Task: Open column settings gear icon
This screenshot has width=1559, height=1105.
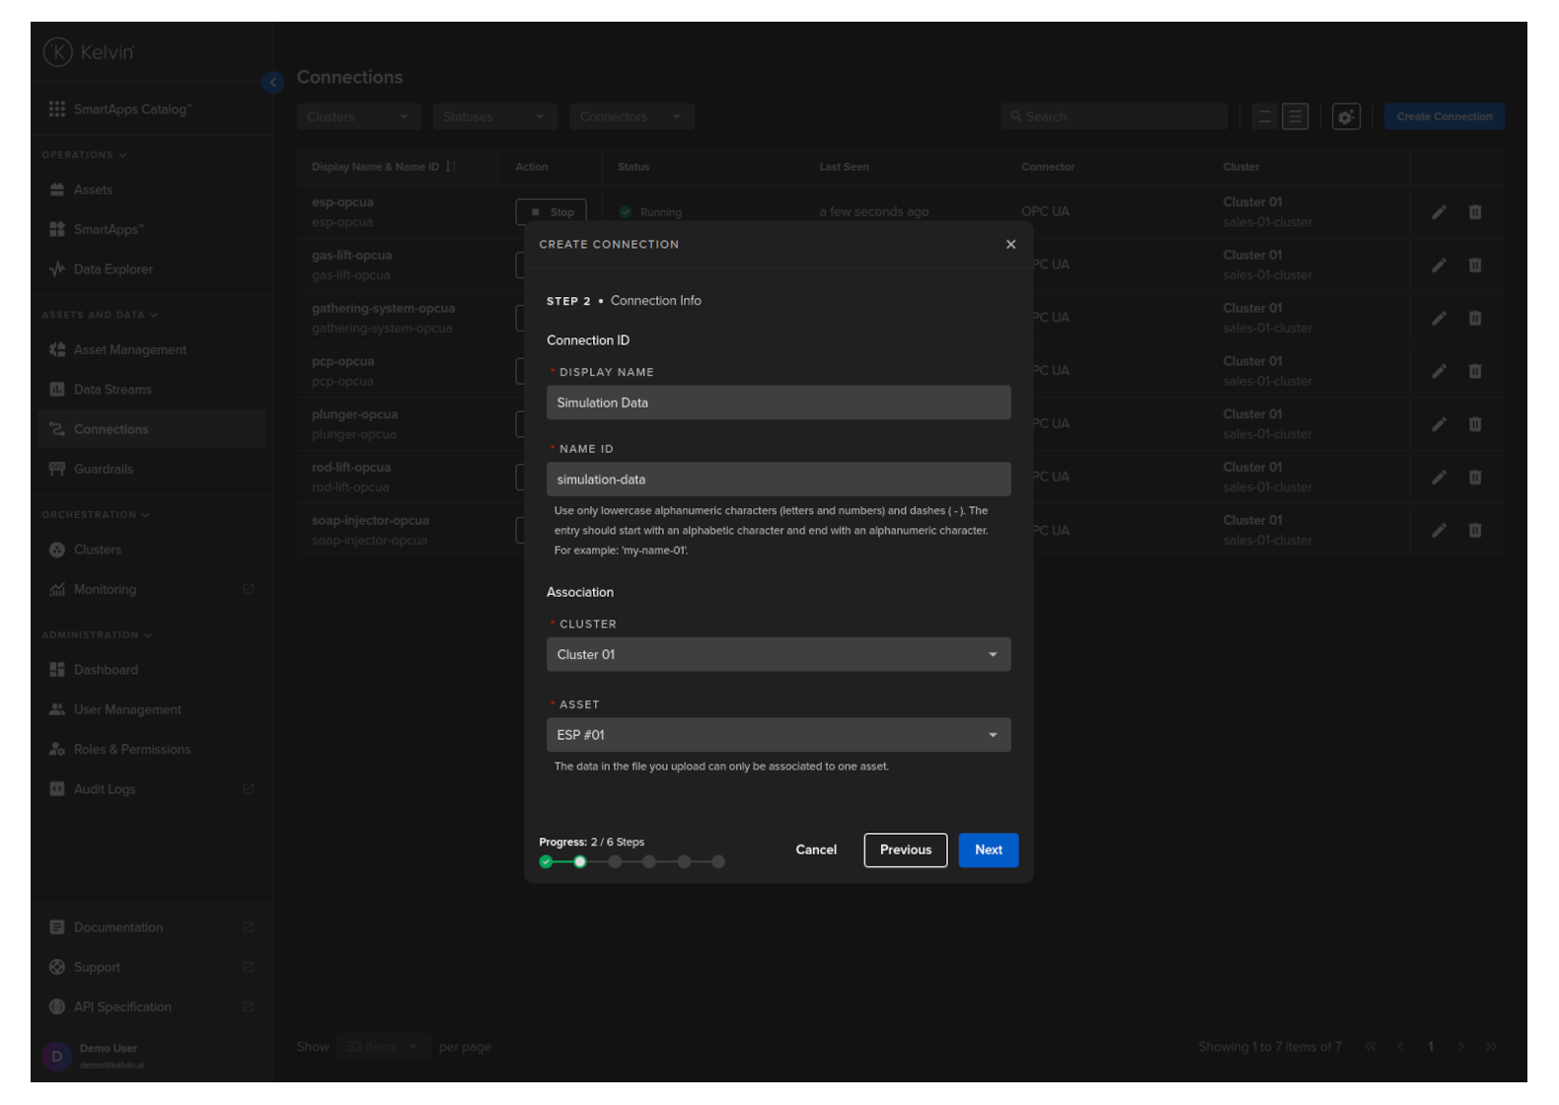Action: tap(1346, 116)
